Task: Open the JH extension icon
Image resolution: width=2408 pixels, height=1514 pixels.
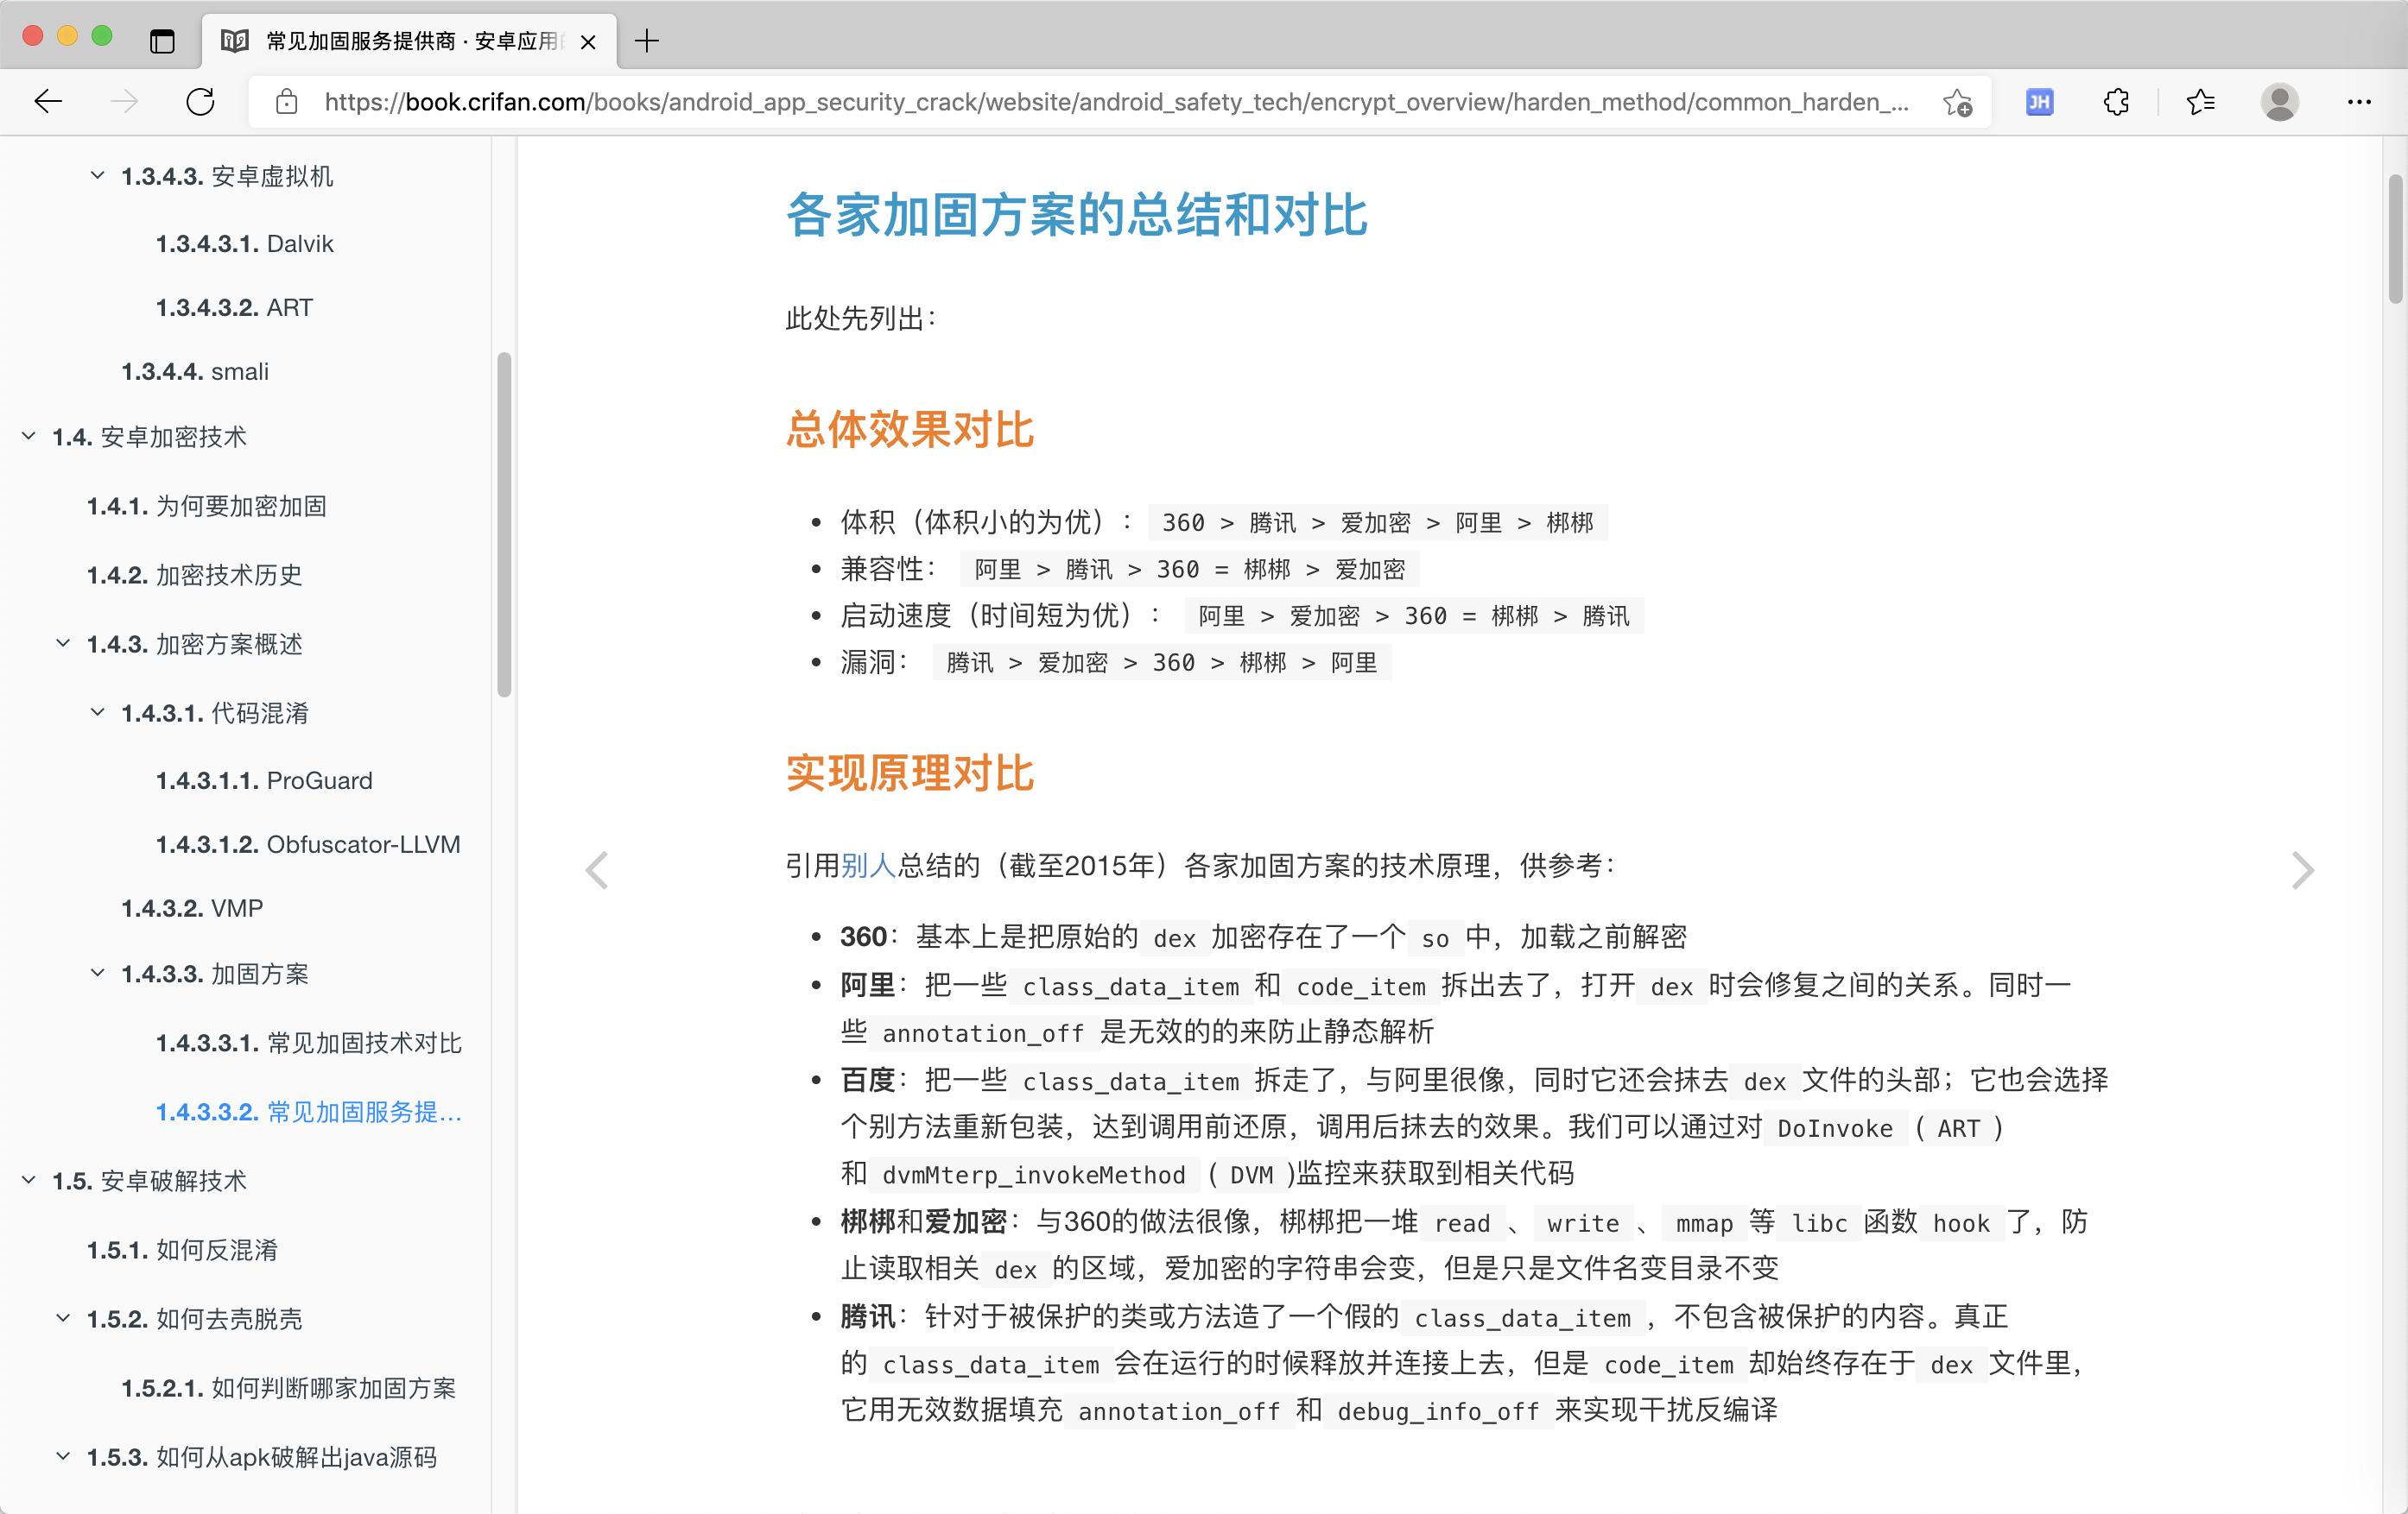Action: pos(2040,102)
